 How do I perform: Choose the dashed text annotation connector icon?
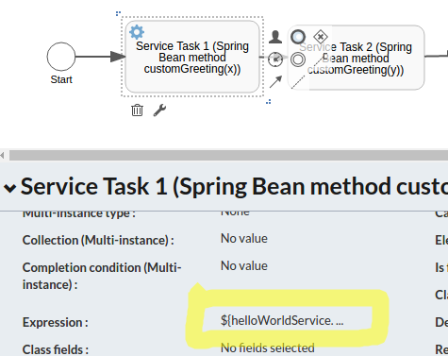298,82
